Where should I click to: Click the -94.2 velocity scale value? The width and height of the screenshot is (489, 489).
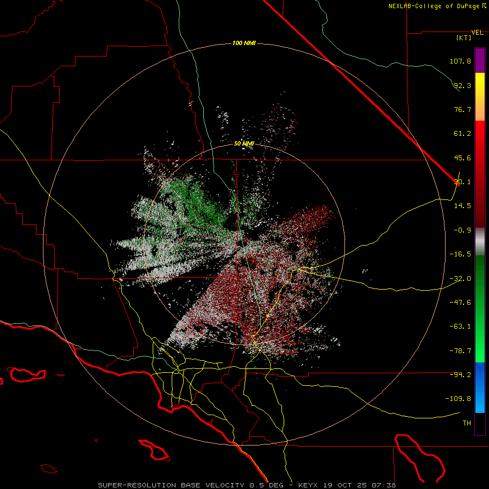[x=460, y=374]
